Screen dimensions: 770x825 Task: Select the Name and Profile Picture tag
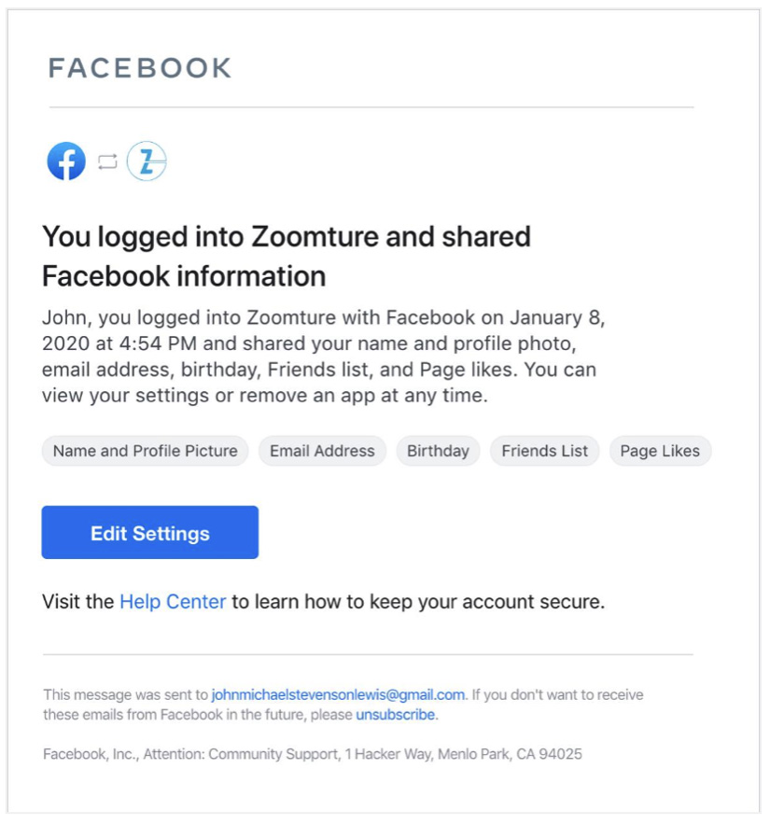(x=145, y=451)
